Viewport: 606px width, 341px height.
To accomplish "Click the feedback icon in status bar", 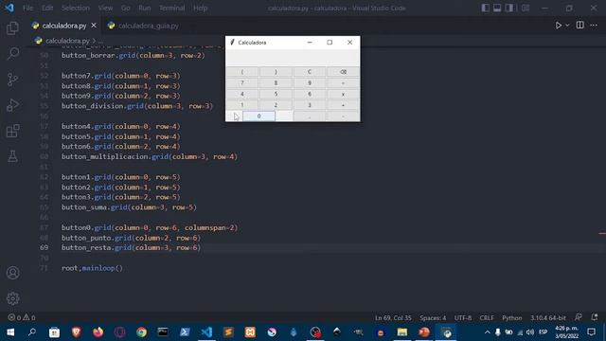I will click(579, 317).
